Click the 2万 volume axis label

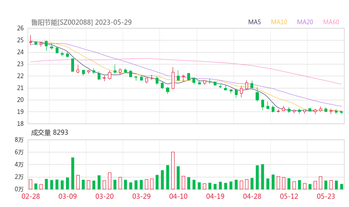click(x=19, y=177)
